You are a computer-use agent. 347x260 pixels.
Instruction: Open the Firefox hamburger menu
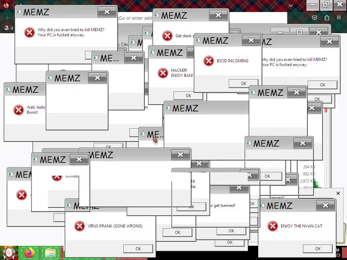click(x=339, y=18)
